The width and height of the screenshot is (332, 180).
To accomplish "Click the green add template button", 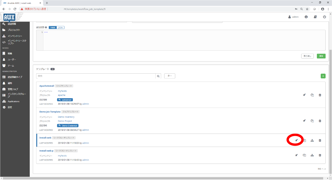I will coord(323,76).
